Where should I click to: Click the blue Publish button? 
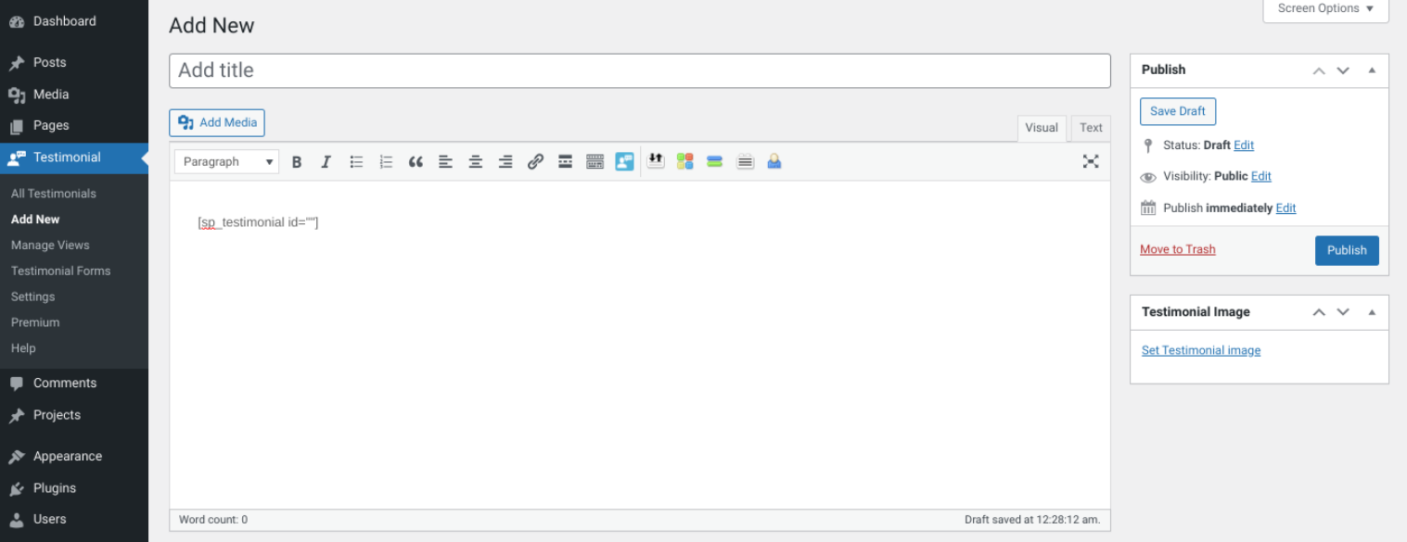tap(1347, 250)
